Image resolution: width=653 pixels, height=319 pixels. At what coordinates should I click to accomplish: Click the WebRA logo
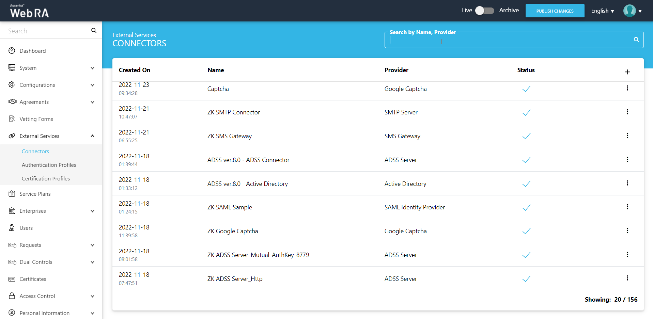click(29, 11)
